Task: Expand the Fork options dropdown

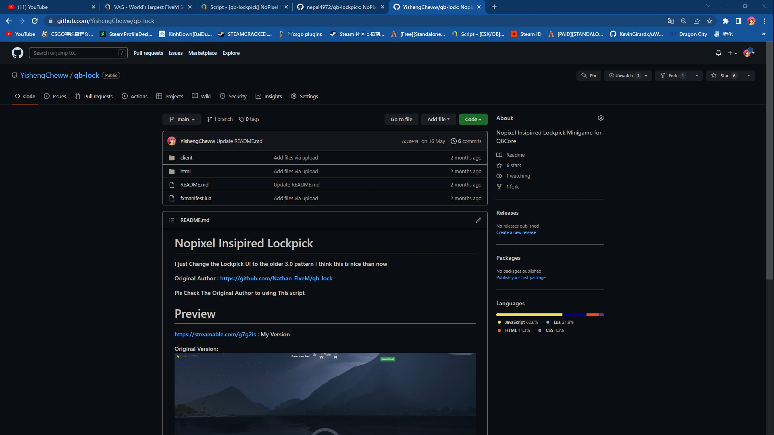Action: [x=697, y=76]
